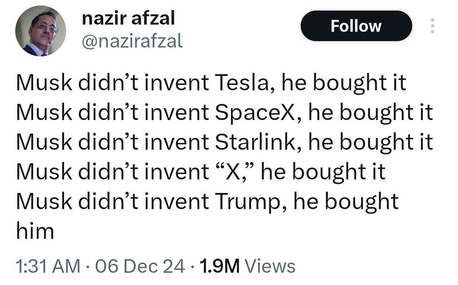Click the 1.9M number in the footer
Viewport: 458px width, 285px height.
coord(220,266)
